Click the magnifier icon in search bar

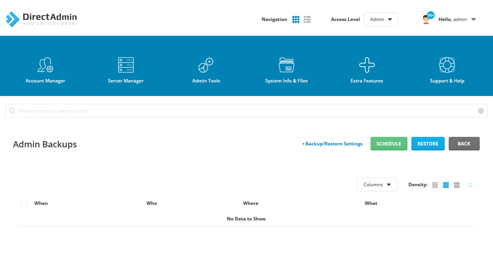[12, 111]
